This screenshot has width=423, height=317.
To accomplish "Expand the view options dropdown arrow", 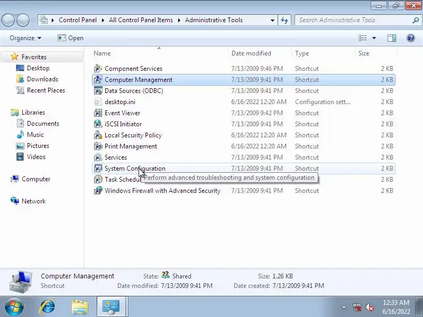I will click(374, 38).
